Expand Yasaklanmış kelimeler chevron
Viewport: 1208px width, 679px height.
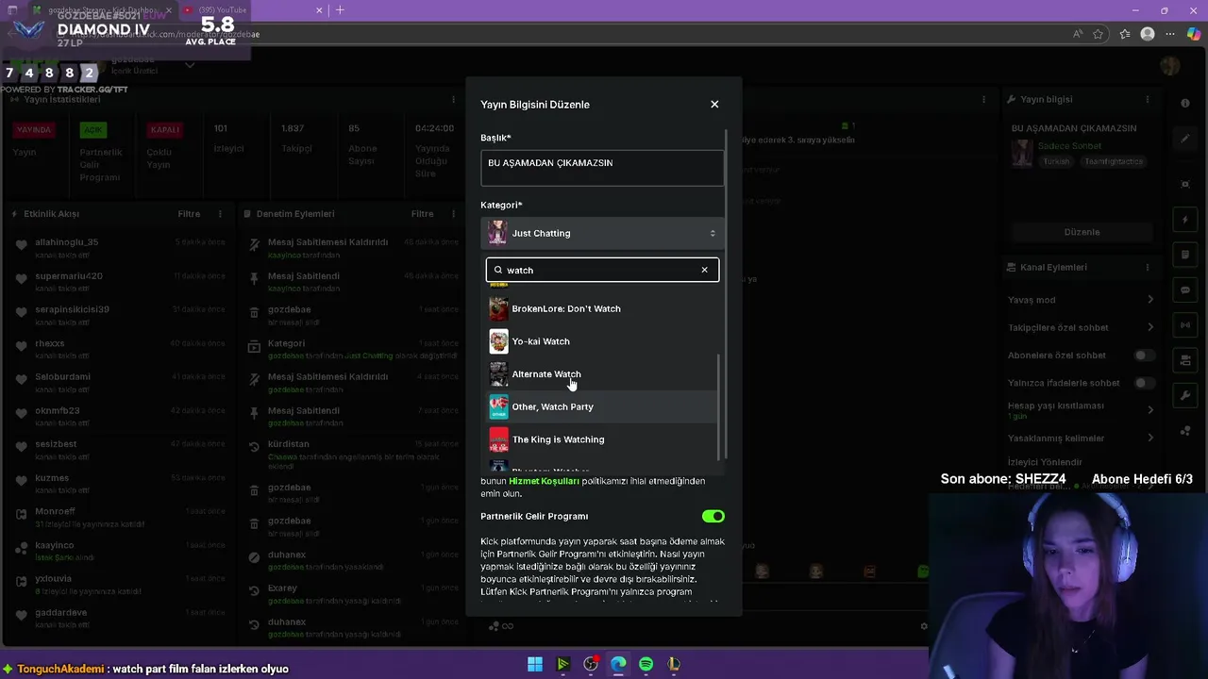tap(1150, 438)
